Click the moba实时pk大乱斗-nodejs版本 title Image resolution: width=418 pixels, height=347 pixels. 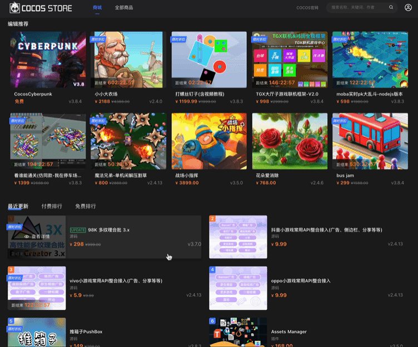(x=370, y=94)
